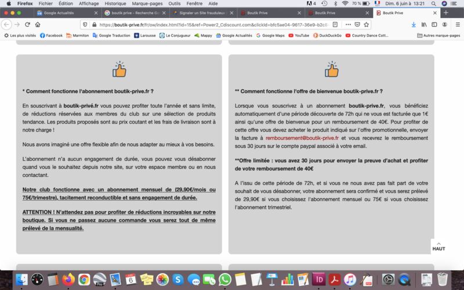Open the Mappy bookmark

pyautogui.click(x=203, y=35)
